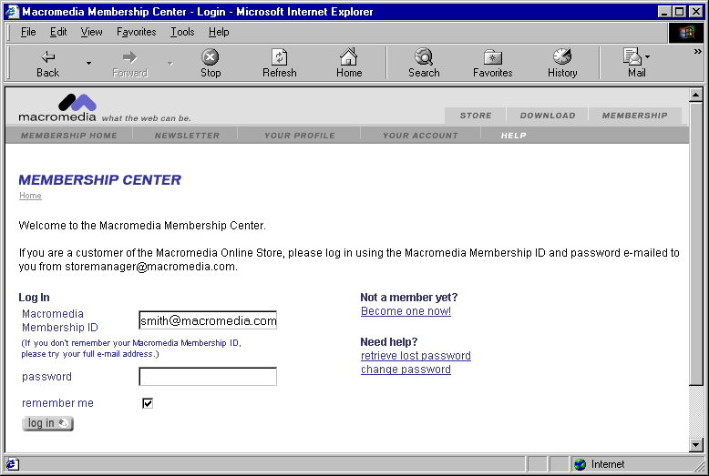Click the Macromedia logo
This screenshot has height=476, width=709.
57,108
